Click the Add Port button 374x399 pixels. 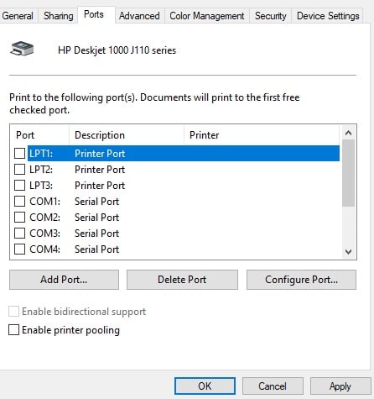pyautogui.click(x=64, y=280)
